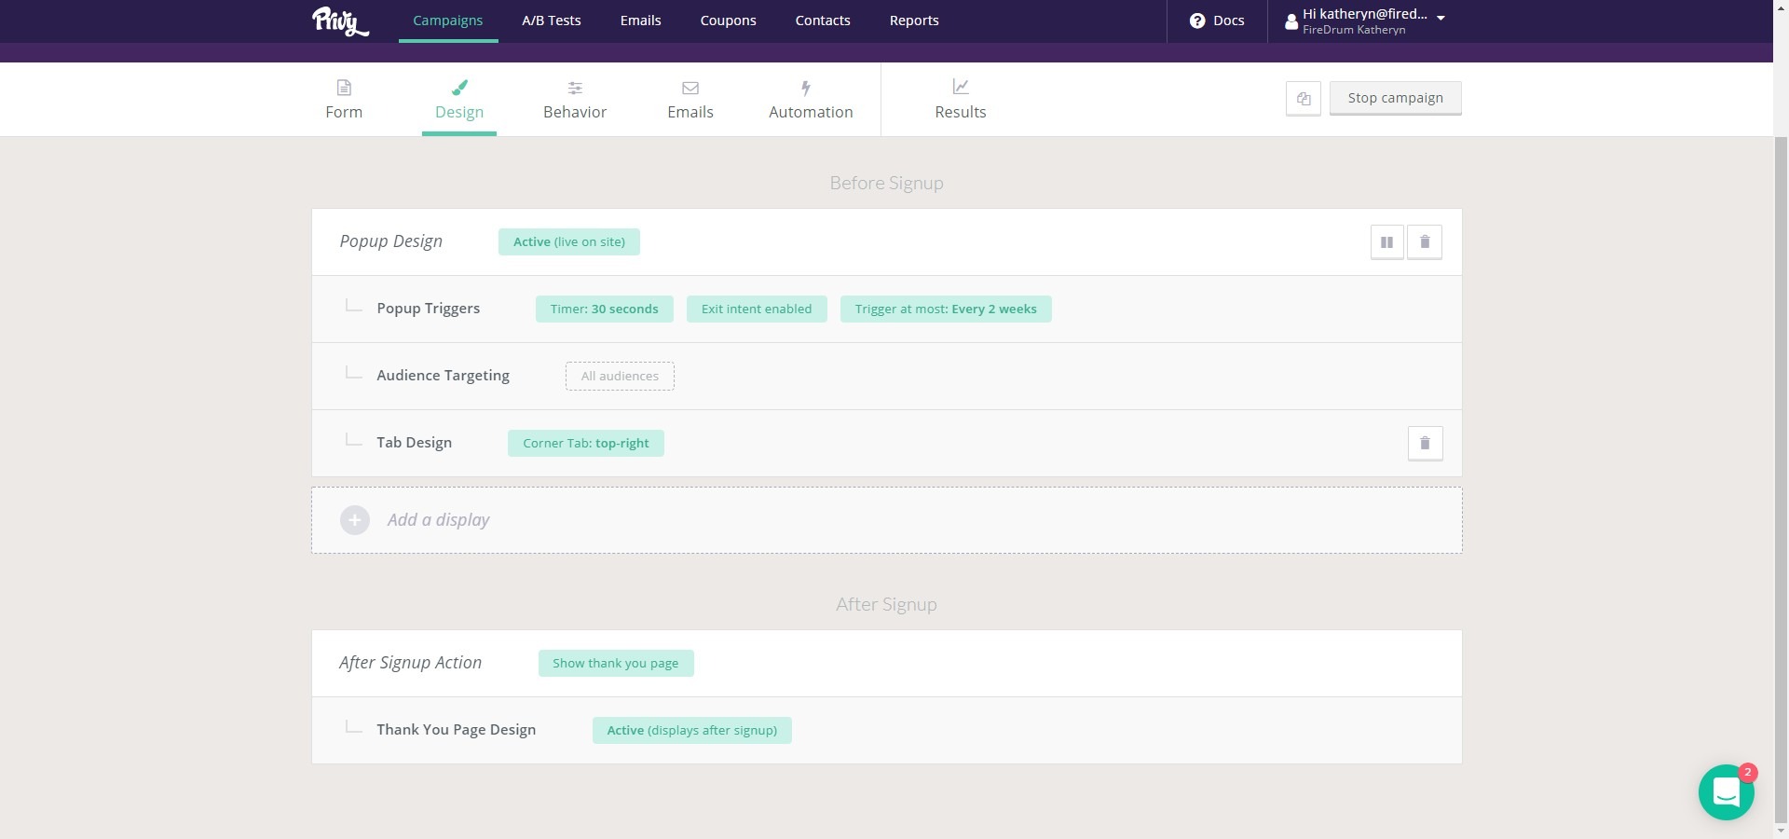Click the Active (live on site) badge
This screenshot has width=1789, height=839.
point(569,241)
